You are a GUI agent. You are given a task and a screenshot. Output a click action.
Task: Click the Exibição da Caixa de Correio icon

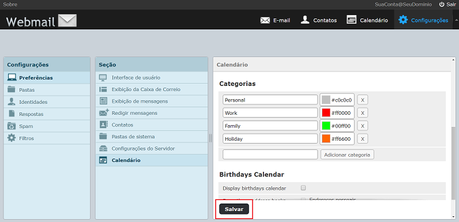103,89
